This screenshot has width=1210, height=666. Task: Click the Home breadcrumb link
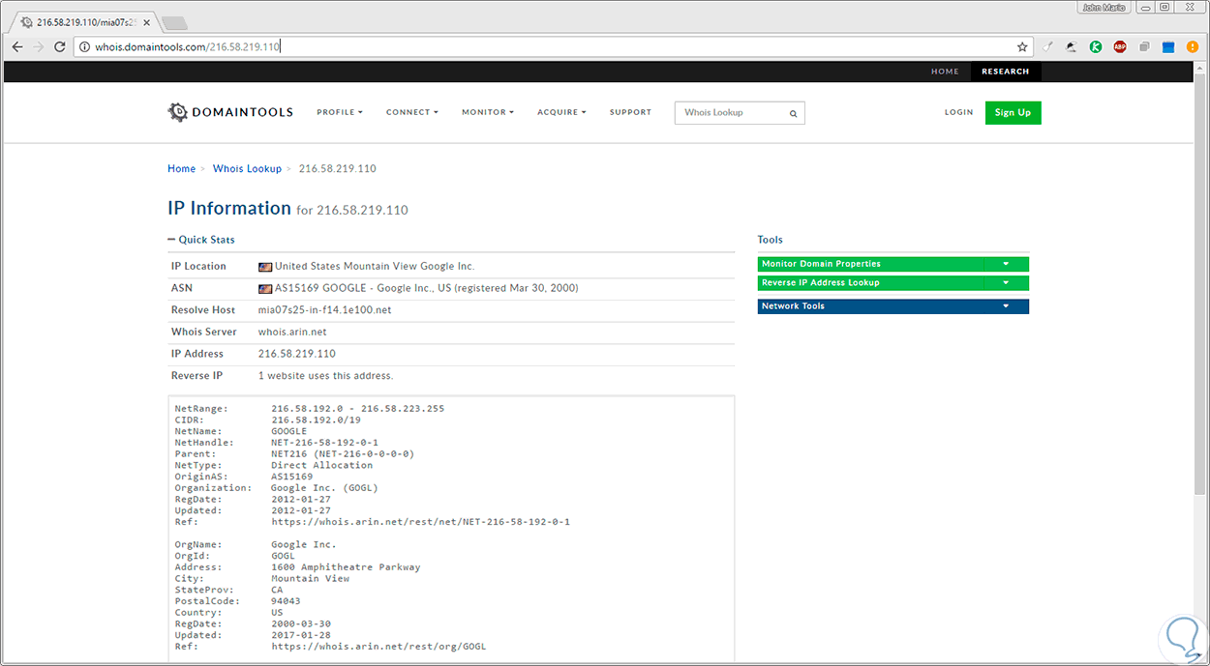point(181,168)
